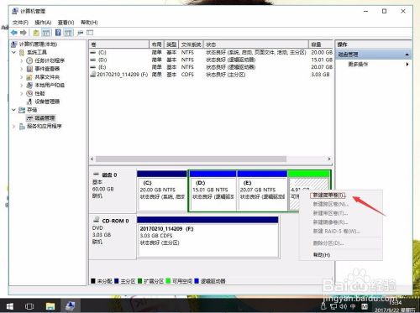This screenshot has width=420, height=313.
Task: Collapse the 存储 tree node
Action: click(14, 110)
